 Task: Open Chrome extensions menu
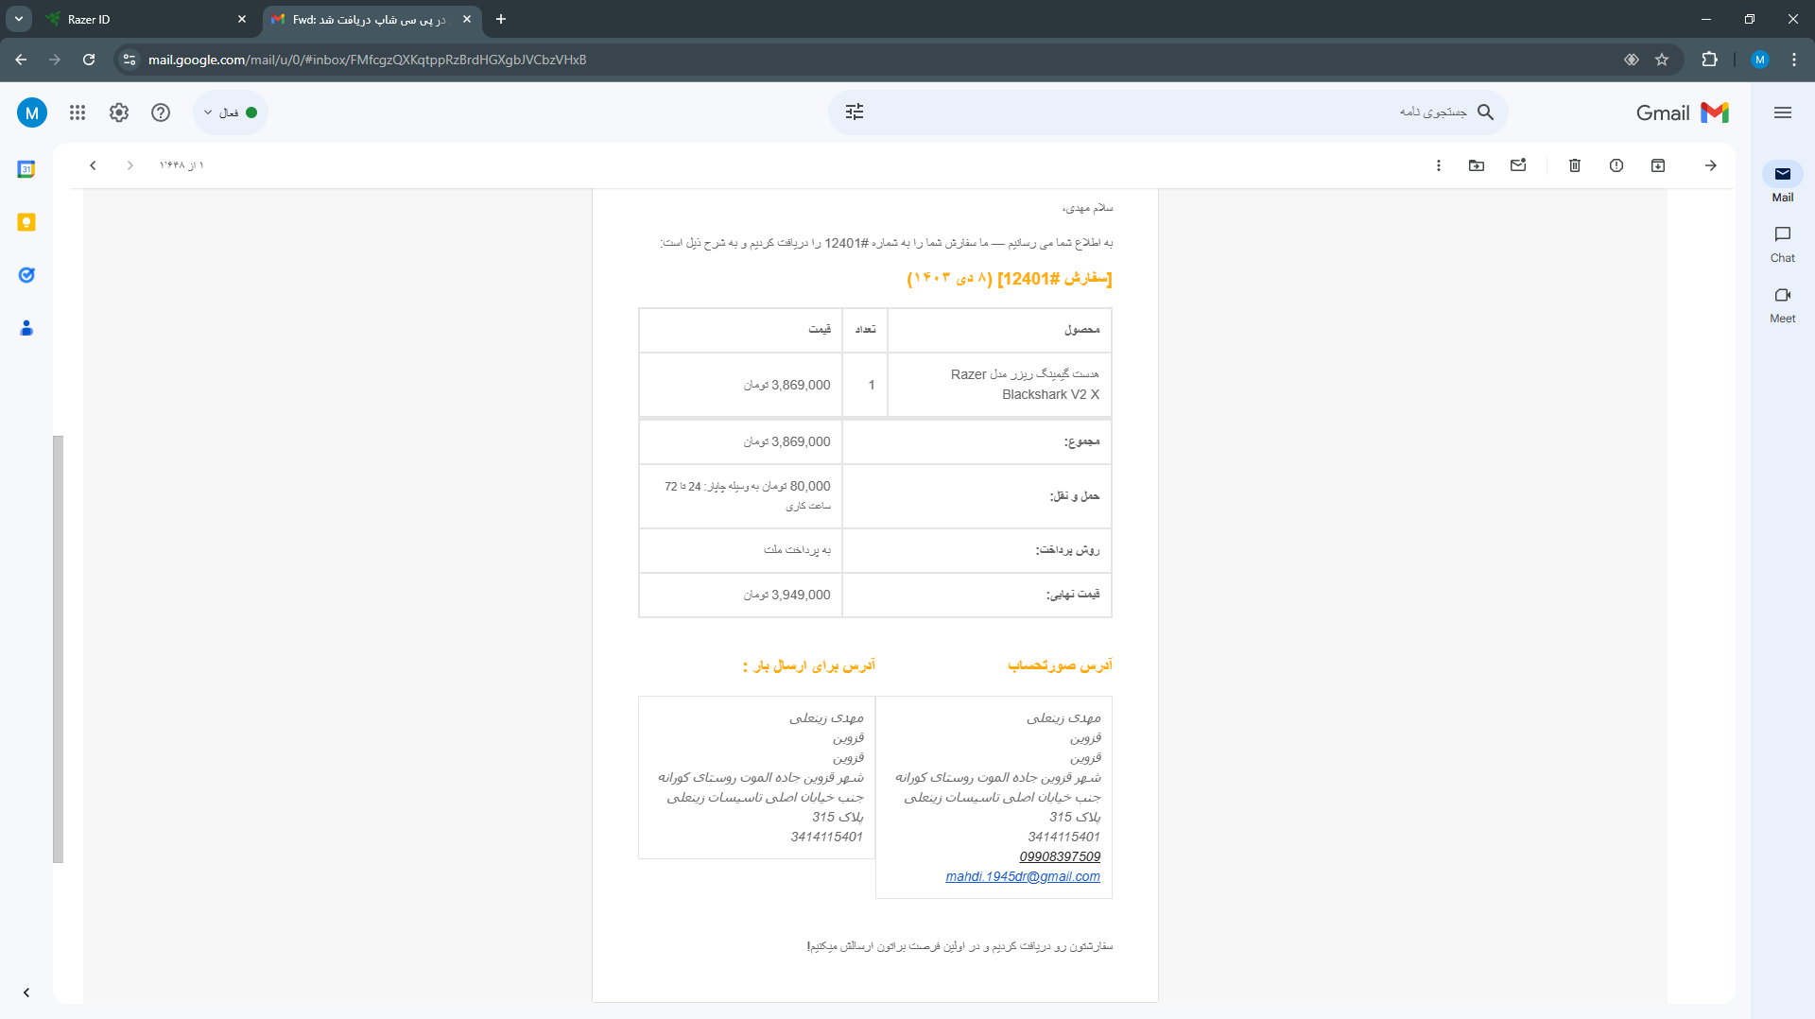pos(1709,60)
